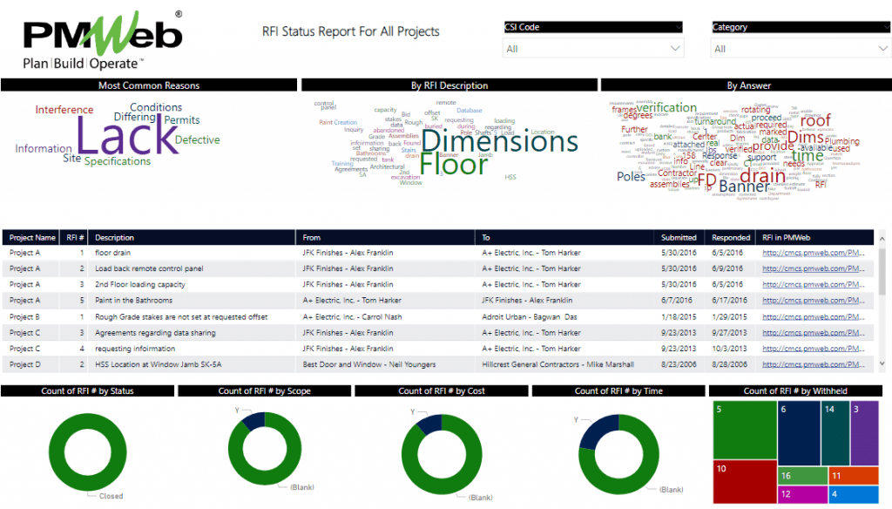Image resolution: width=892 pixels, height=509 pixels.
Task: Click the responded date 10/3/2013
Action: point(729,349)
